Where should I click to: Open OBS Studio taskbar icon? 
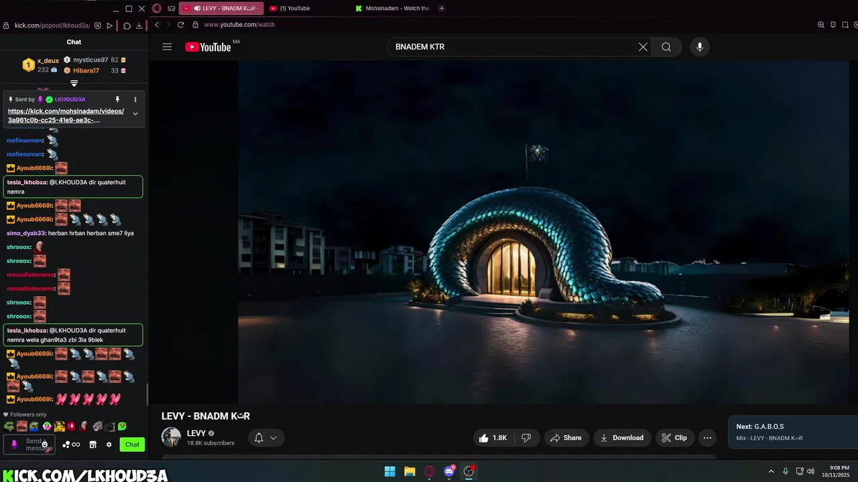pyautogui.click(x=469, y=471)
